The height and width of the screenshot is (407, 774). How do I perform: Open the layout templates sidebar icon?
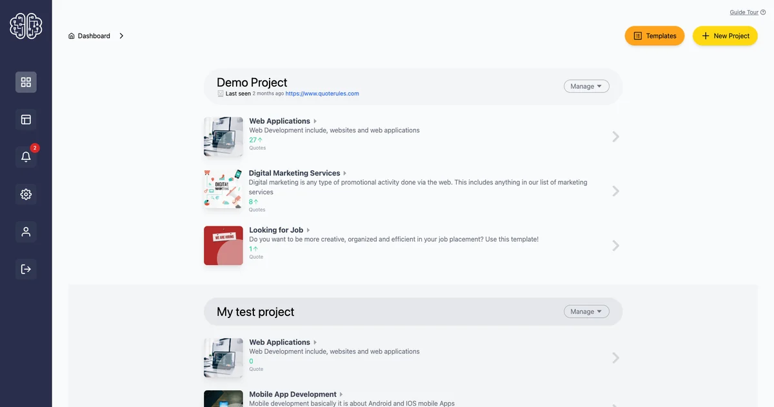tap(26, 119)
